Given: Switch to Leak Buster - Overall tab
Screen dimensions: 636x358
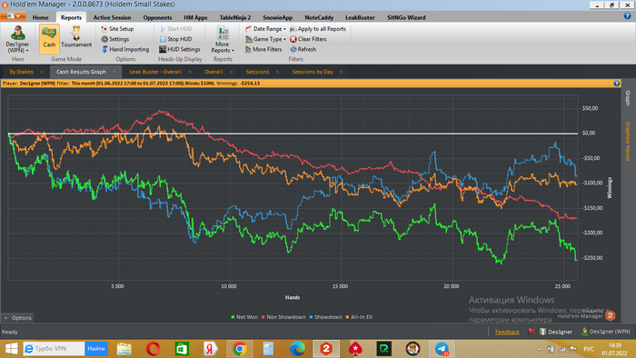Looking at the screenshot, I should (x=155, y=72).
